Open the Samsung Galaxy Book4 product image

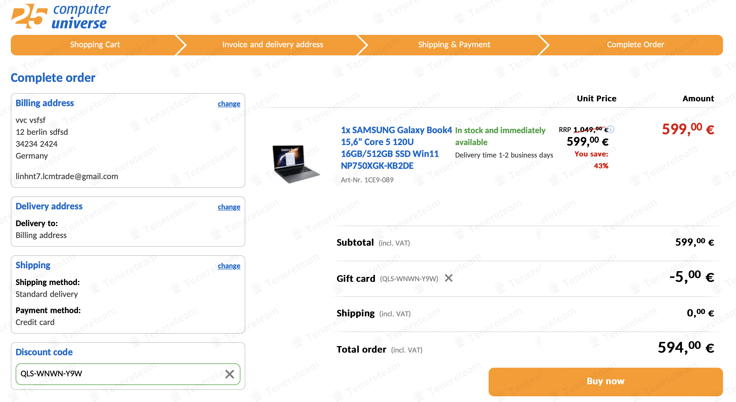[x=296, y=163]
